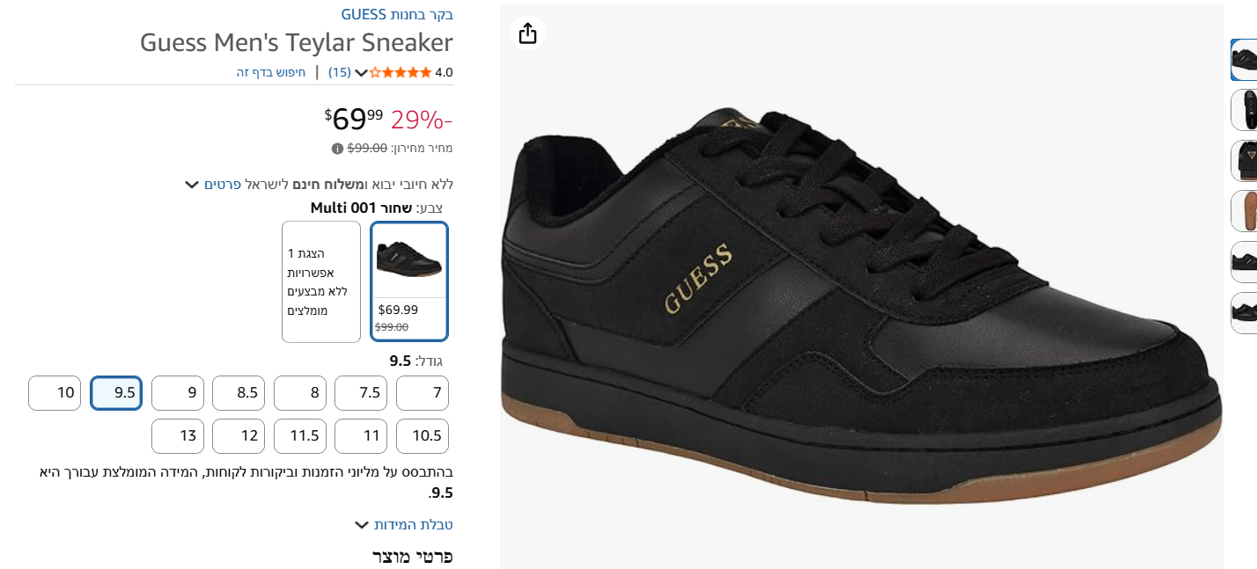Image resolution: width=1257 pixels, height=569 pixels.
Task: Select the Black Multi 001 color swatch
Action: 409,281
